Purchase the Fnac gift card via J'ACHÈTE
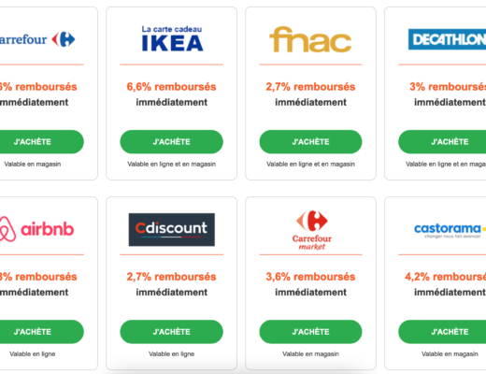The image size is (486, 374). coord(310,142)
